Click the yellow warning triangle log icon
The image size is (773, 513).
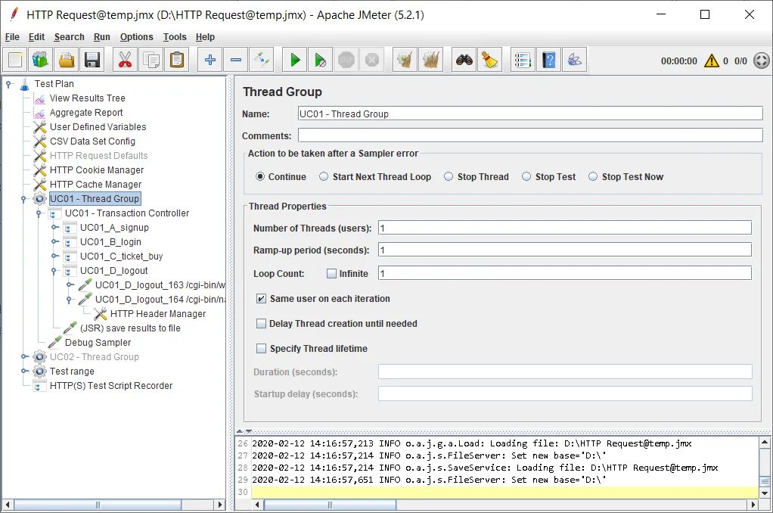(712, 61)
